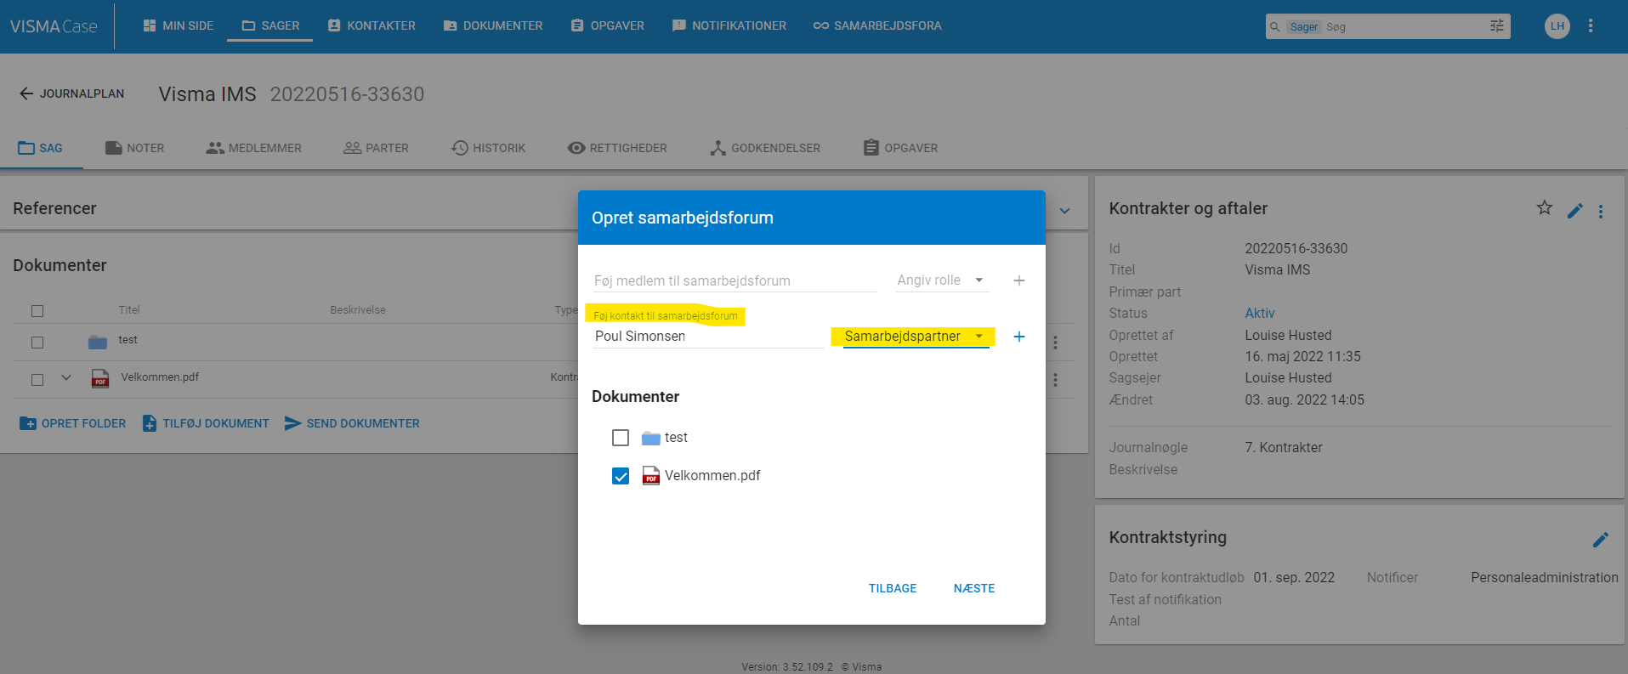Go to the Sager menu
Image resolution: width=1628 pixels, height=674 pixels.
point(270,25)
